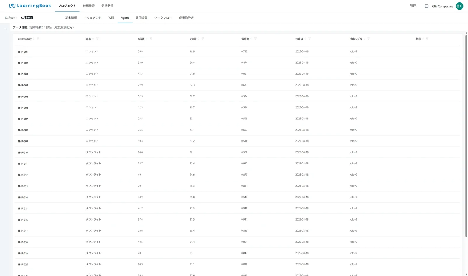Image resolution: width=468 pixels, height=276 pixels.
Task: Select row 1F-P-018
Action: click(237, 242)
